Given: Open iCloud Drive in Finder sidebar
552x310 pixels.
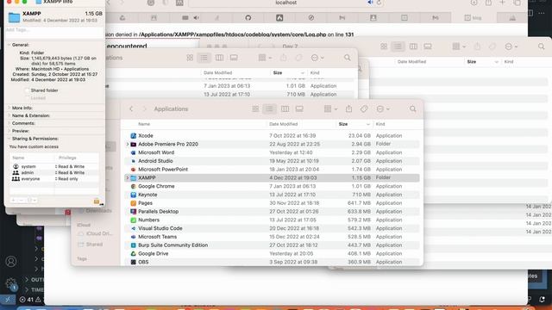Looking at the screenshot, I should [95, 233].
